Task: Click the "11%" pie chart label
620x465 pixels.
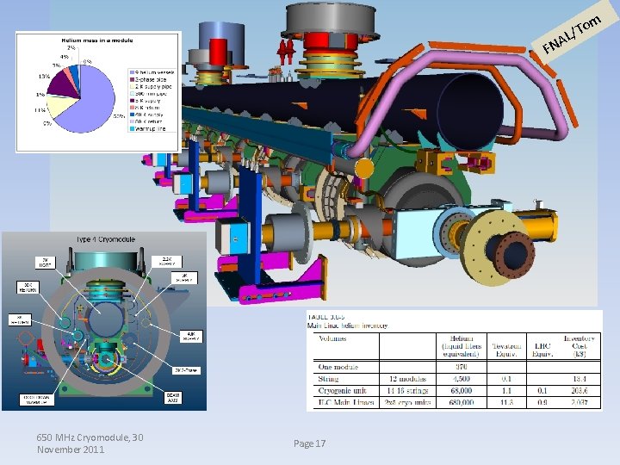Action: pyautogui.click(x=40, y=110)
